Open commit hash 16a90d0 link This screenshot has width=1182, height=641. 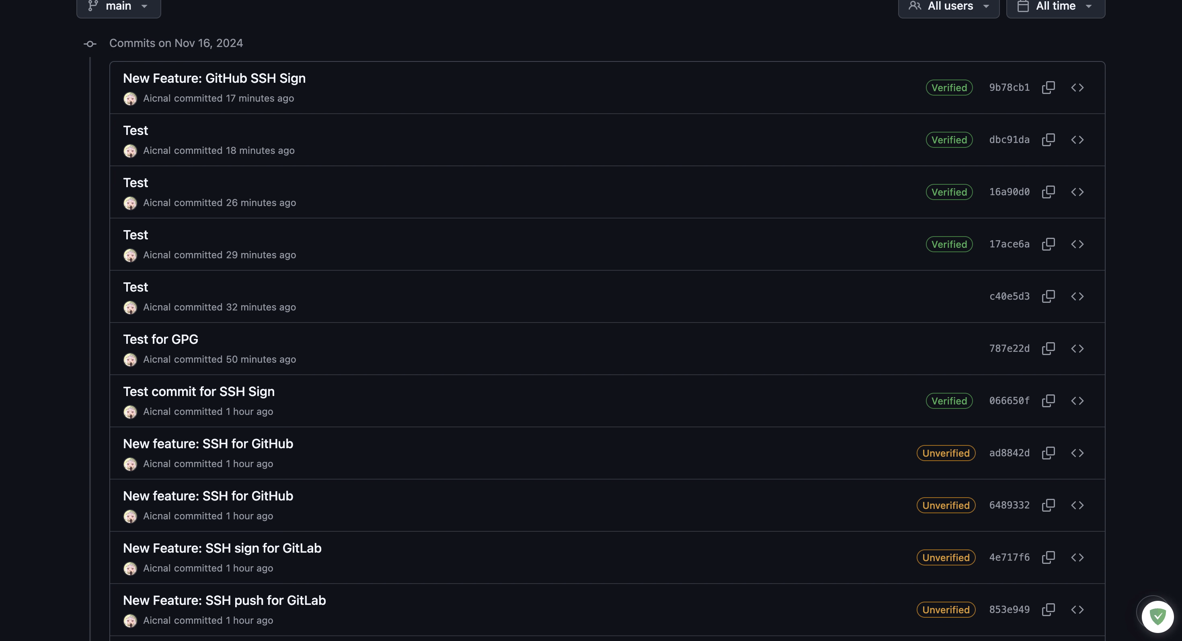coord(1009,192)
